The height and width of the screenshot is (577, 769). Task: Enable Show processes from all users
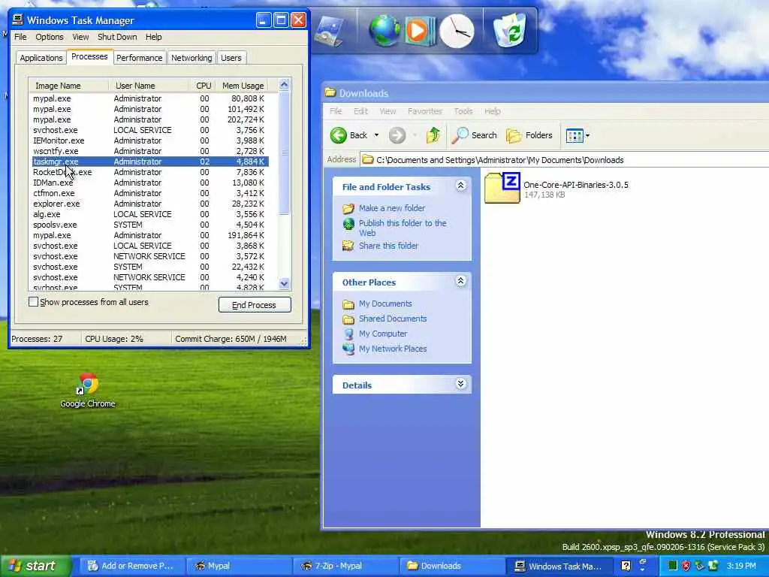(x=33, y=302)
